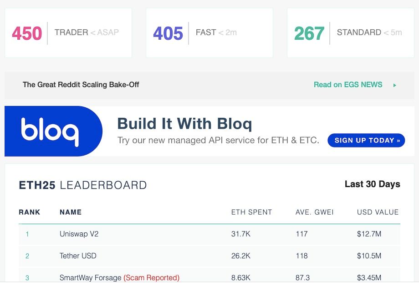Image resolution: width=419 pixels, height=283 pixels.
Task: Click the 26.2K ETH spent value
Action: [241, 256]
